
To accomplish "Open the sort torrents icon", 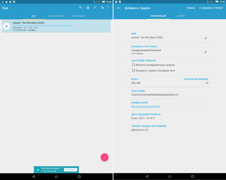I will tap(95, 8).
